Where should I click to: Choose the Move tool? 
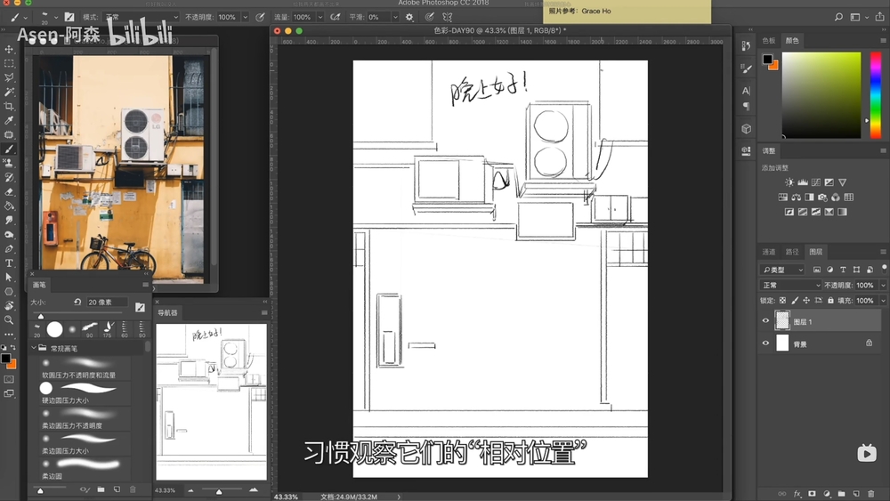coord(9,50)
